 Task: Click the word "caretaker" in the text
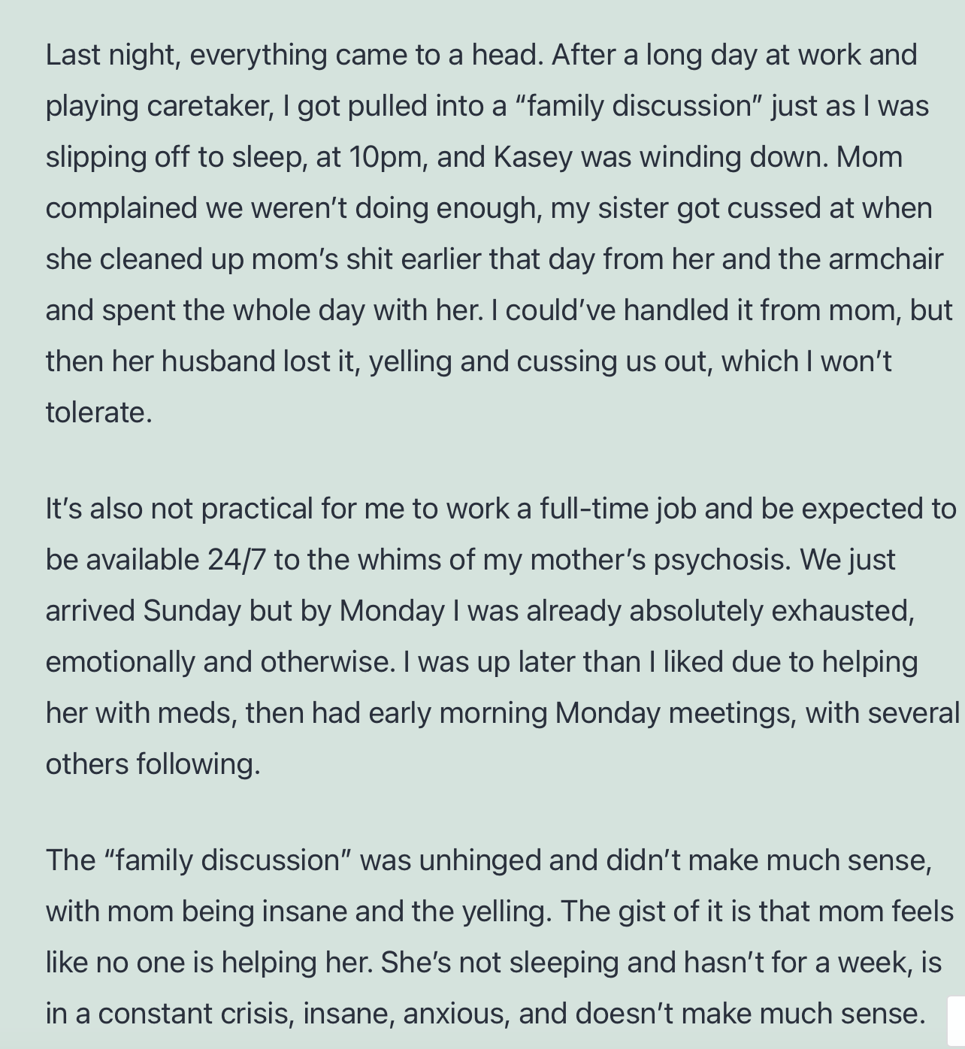[x=208, y=106]
